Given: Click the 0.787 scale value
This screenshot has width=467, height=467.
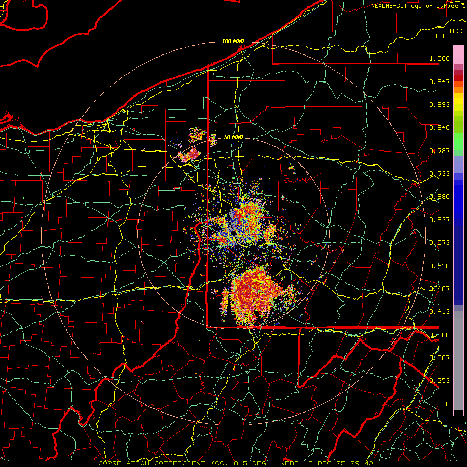Looking at the screenshot, I should (x=439, y=150).
